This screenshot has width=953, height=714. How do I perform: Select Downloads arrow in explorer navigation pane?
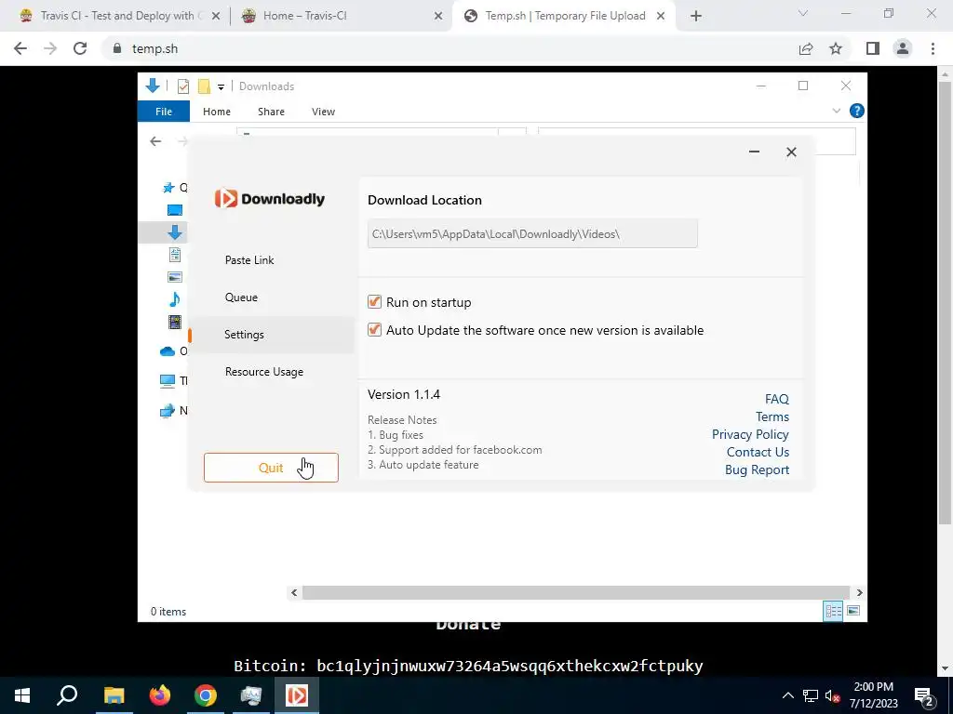[x=174, y=231]
